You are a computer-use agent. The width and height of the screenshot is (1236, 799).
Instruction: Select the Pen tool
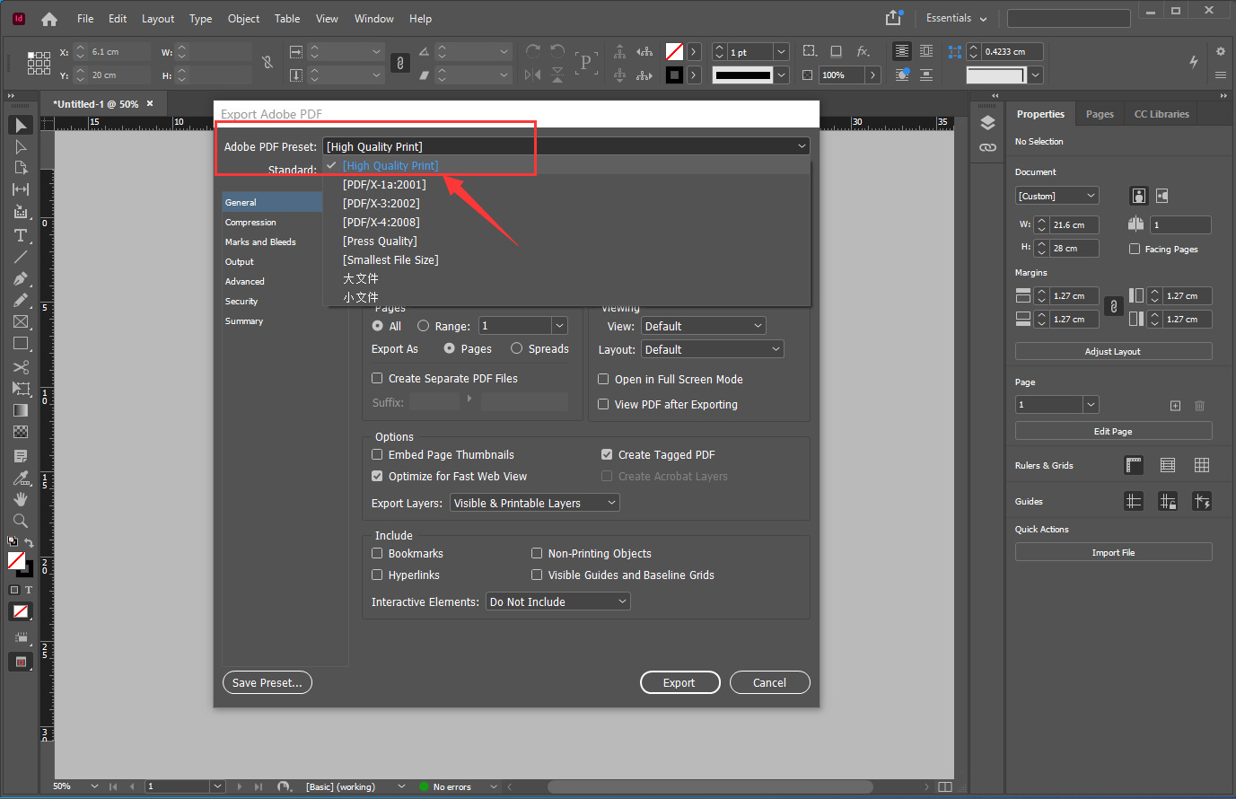click(21, 278)
